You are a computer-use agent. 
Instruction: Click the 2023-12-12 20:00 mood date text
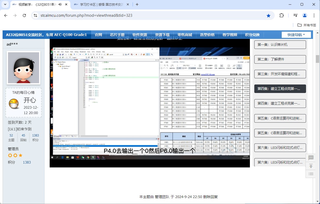tap(31, 110)
